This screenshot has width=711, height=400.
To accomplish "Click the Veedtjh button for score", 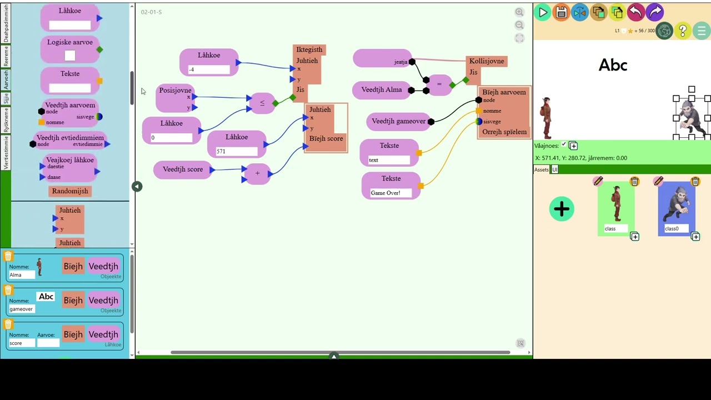I will coord(103,334).
